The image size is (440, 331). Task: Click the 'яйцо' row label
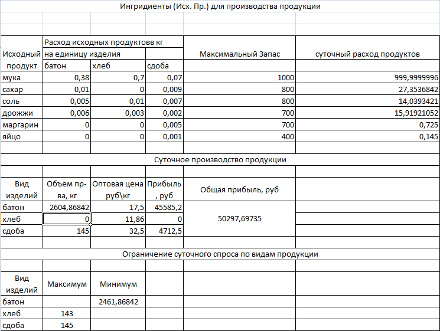(22, 136)
